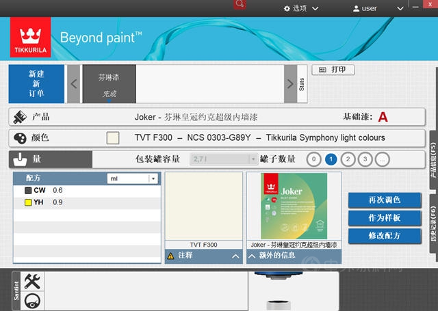Click the YH amount 0.9

57,202
